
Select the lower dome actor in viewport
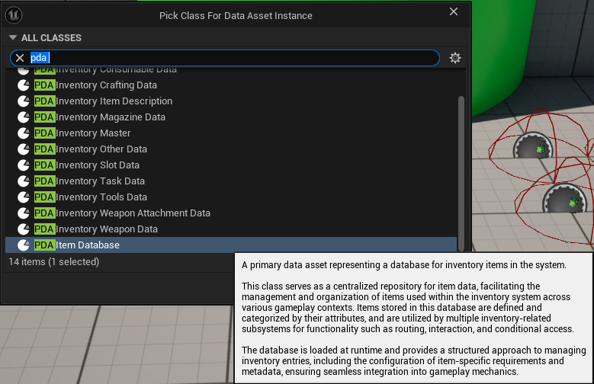(x=564, y=199)
